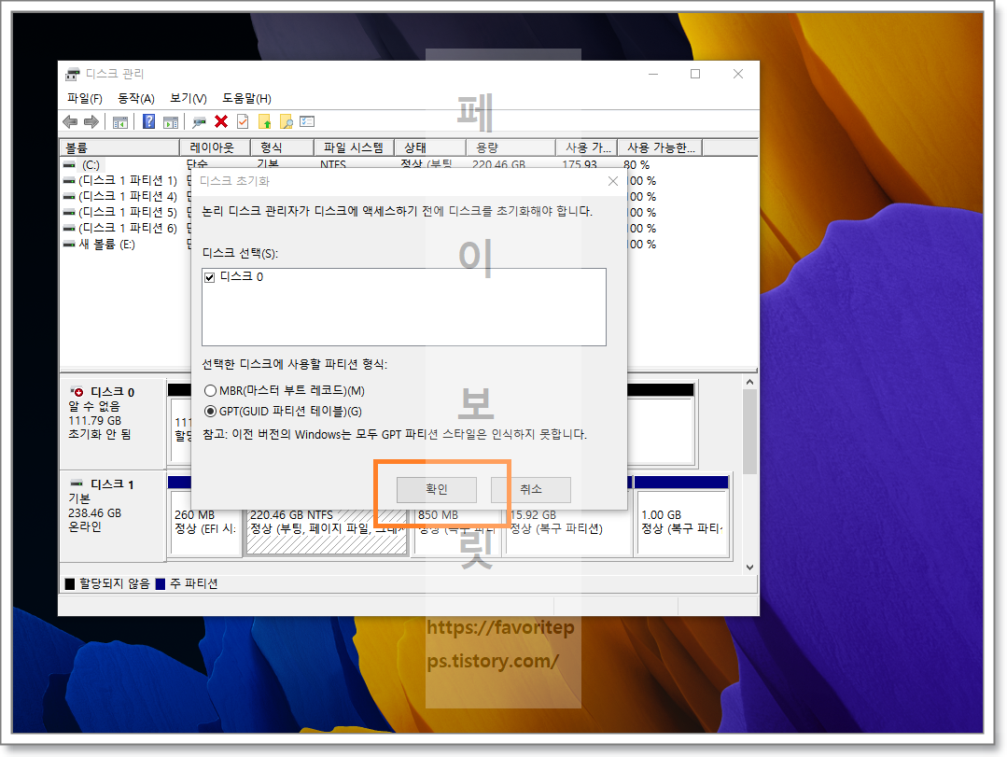Click the yellow folder with green arrow icon

coord(265,121)
